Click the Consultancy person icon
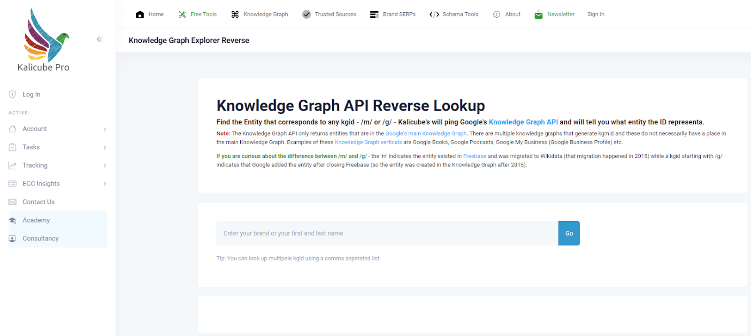This screenshot has height=336, width=751. coord(13,239)
